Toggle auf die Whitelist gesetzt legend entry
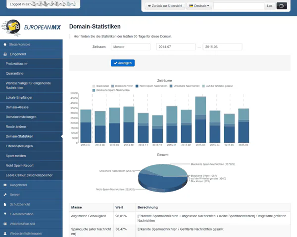This screenshot has width=297, height=237. (x=218, y=86)
